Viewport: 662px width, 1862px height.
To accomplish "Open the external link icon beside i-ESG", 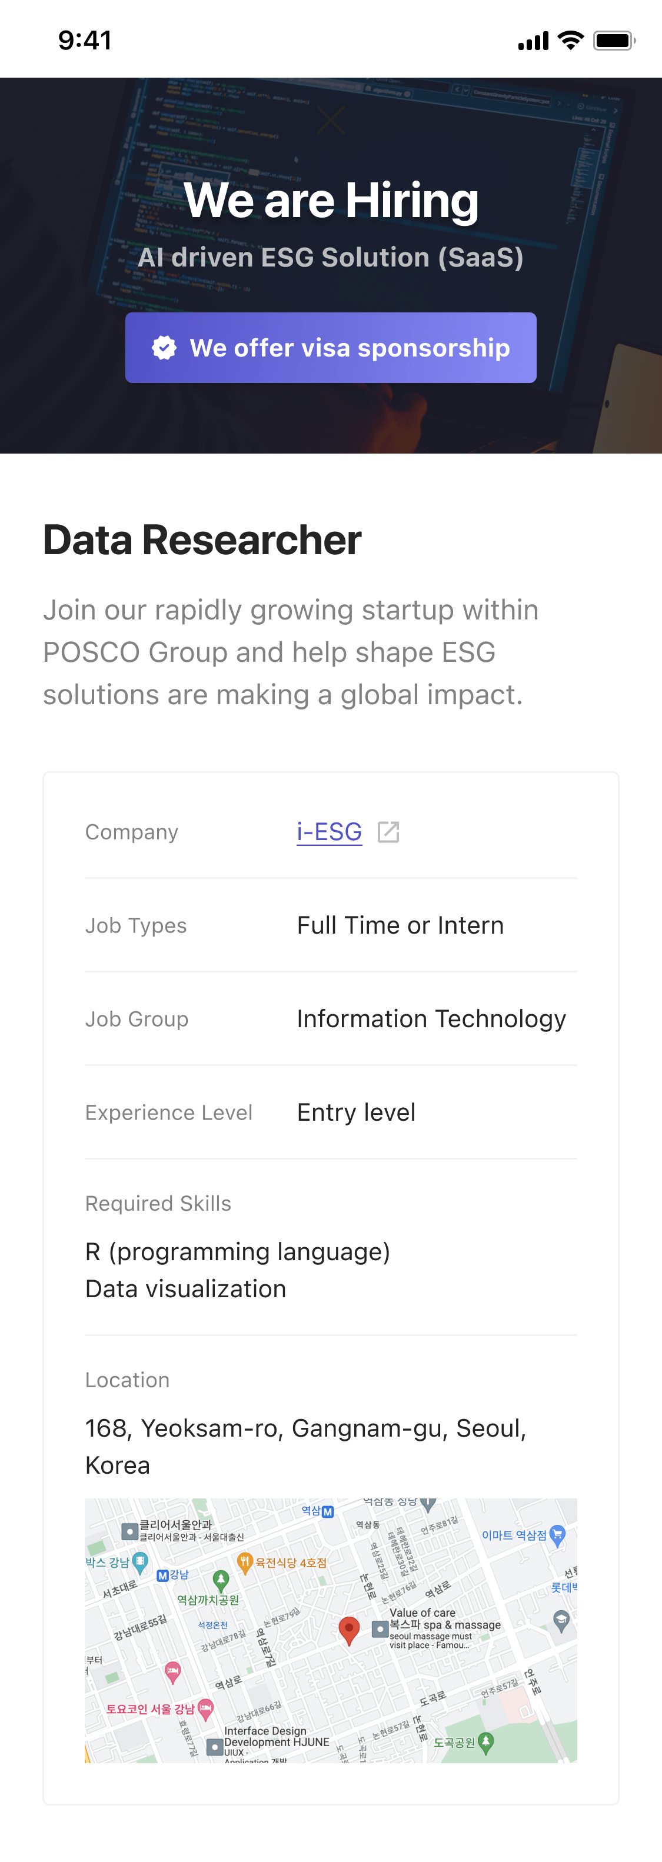I will [x=388, y=832].
